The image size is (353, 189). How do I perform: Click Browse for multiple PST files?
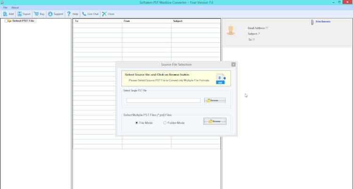[215, 121]
